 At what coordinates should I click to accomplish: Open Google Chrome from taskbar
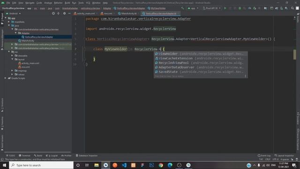(161, 165)
